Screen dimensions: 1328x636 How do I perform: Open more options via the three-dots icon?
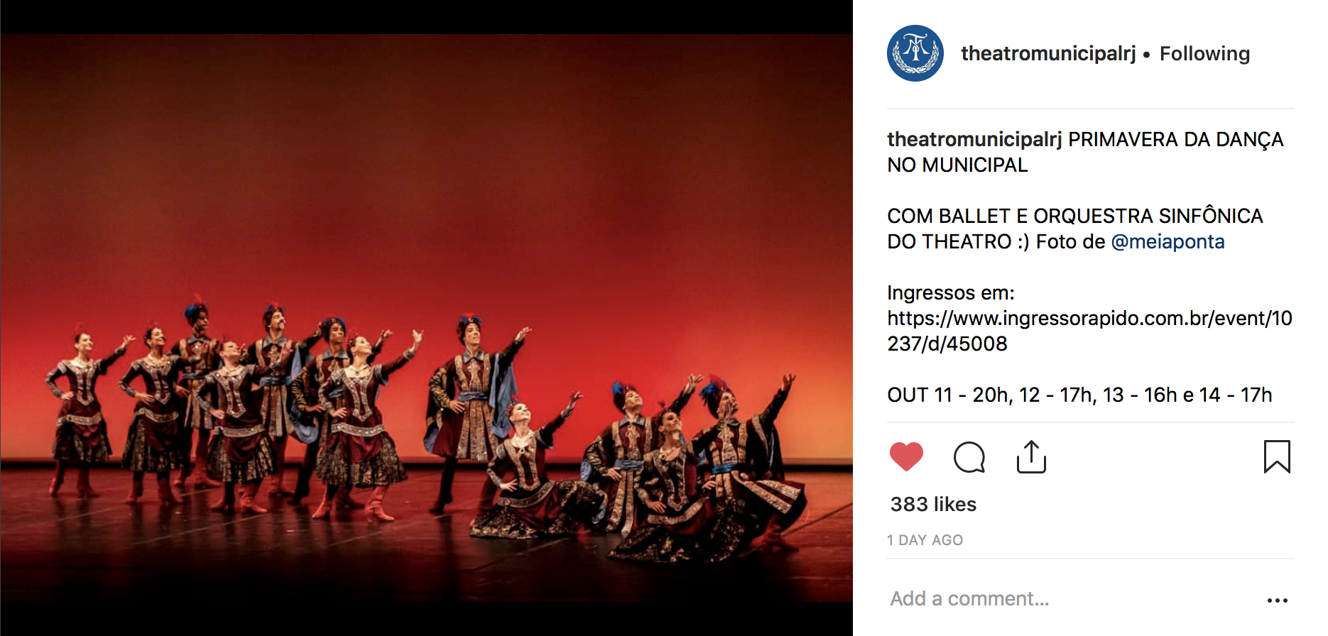click(1277, 601)
